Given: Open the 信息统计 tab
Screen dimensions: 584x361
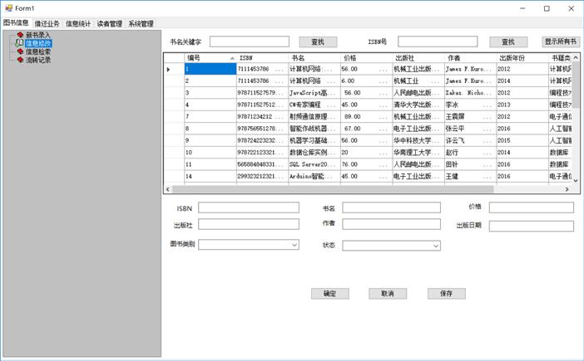Looking at the screenshot, I should pos(79,24).
